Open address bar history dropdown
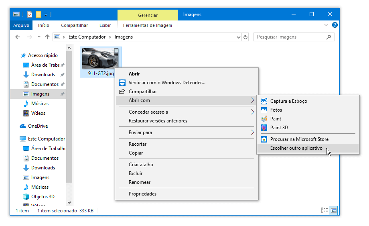Image resolution: width=369 pixels, height=226 pixels. point(238,37)
